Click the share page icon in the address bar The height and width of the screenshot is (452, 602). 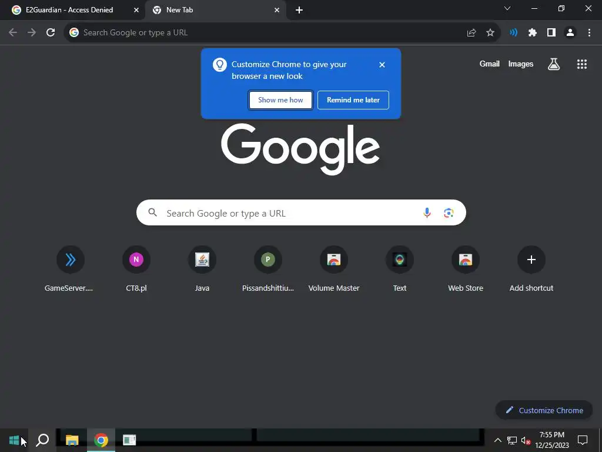pos(471,33)
